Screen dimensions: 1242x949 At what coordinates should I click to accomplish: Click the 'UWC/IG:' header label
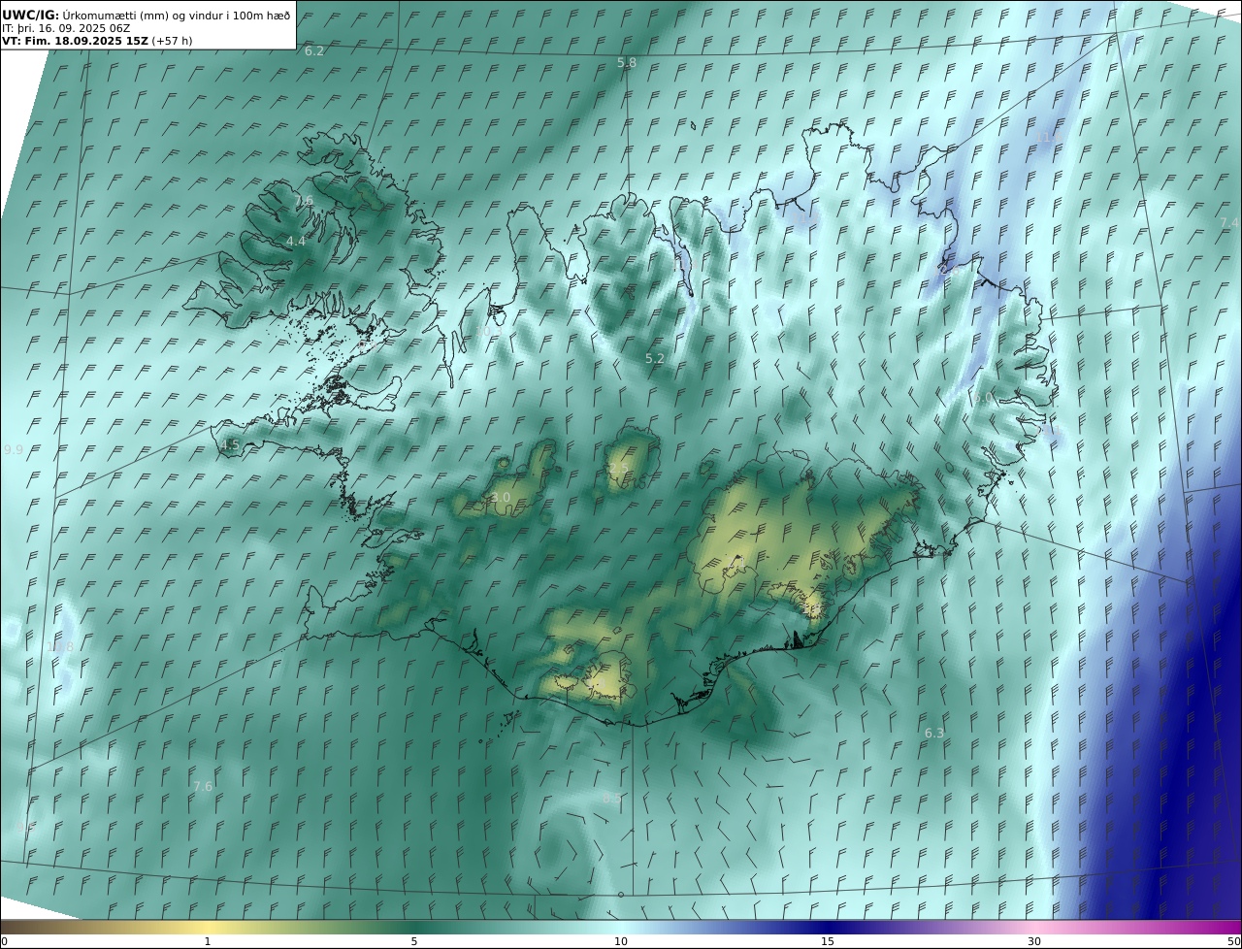(x=30, y=15)
